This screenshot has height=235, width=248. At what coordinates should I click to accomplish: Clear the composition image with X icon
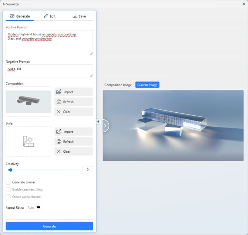tap(59, 112)
